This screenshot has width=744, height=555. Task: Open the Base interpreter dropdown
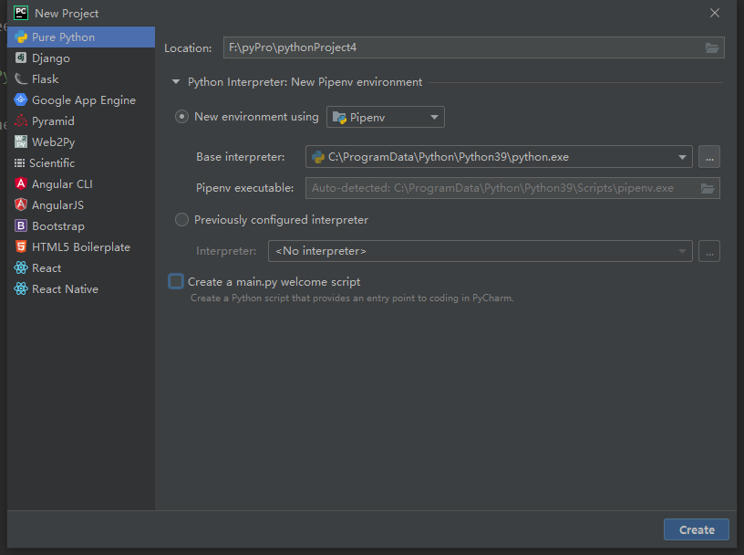[x=499, y=157]
